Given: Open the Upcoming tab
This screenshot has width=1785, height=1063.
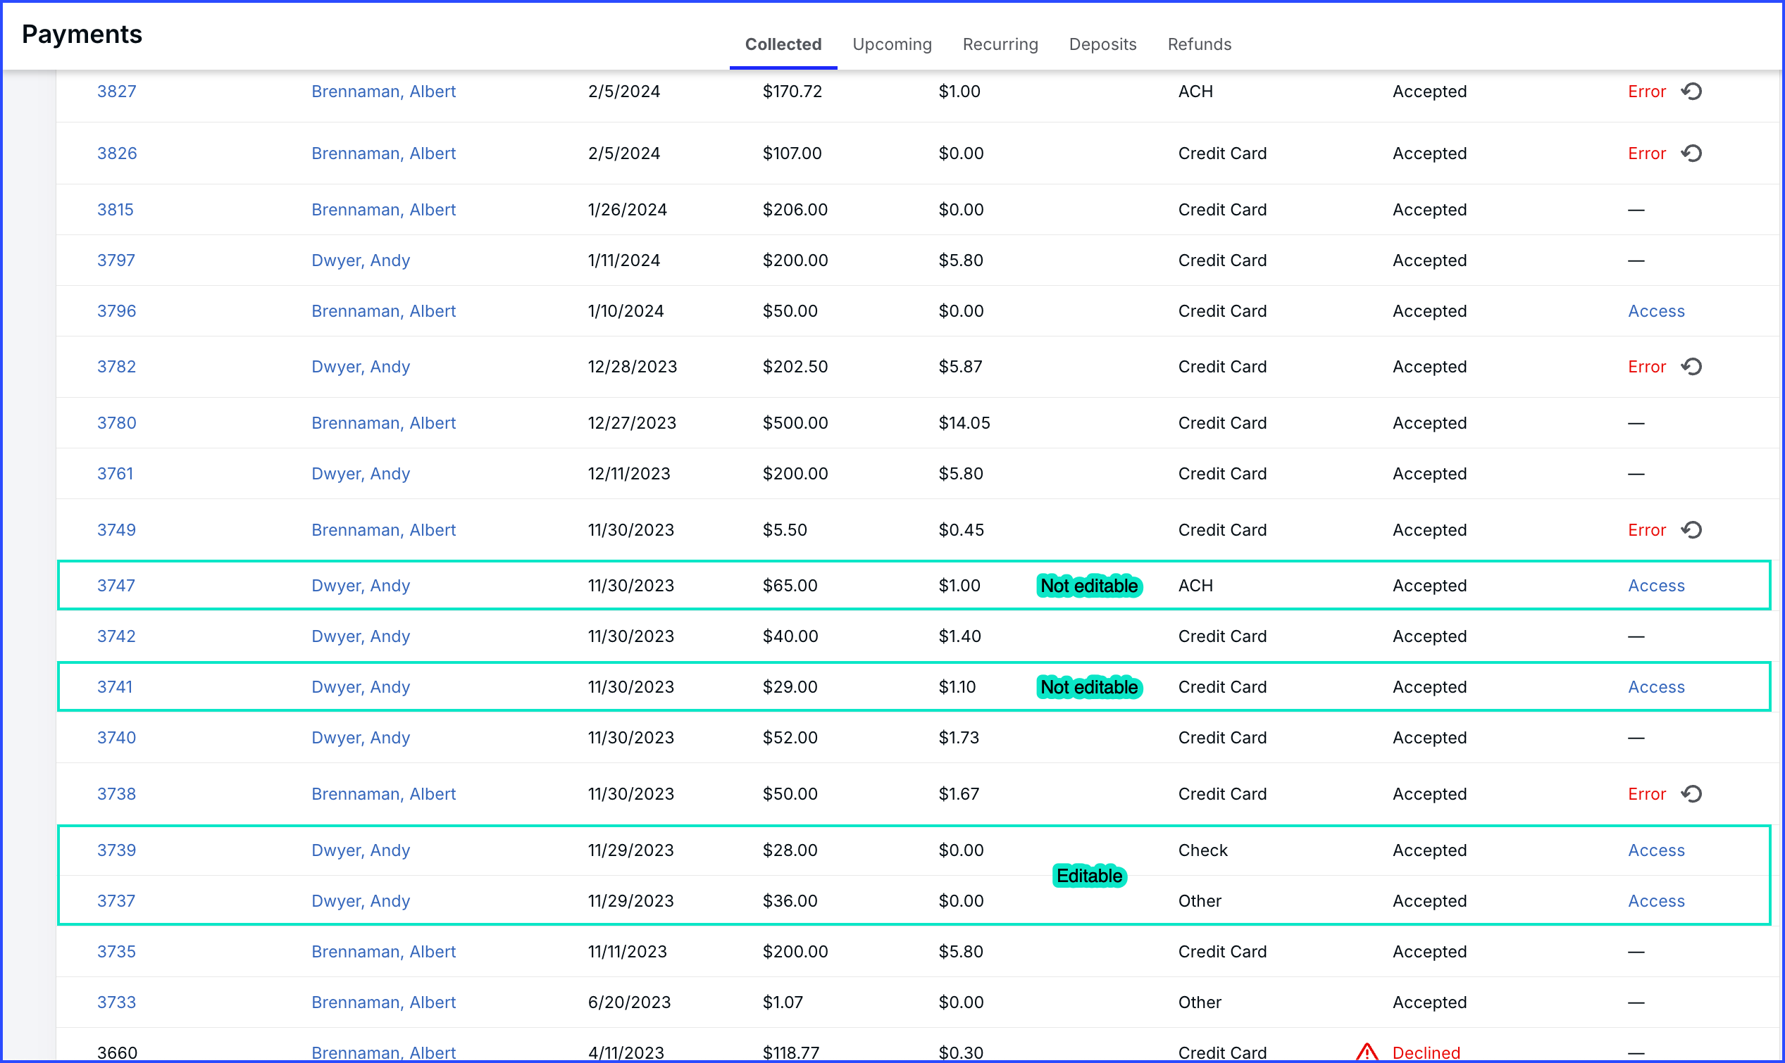Looking at the screenshot, I should coord(892,44).
